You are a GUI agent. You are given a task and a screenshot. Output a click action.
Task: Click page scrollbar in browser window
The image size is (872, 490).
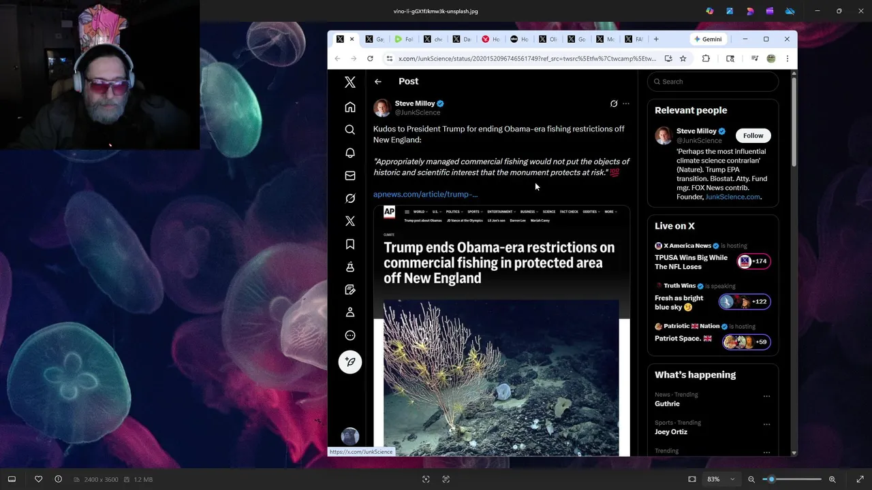(794, 121)
